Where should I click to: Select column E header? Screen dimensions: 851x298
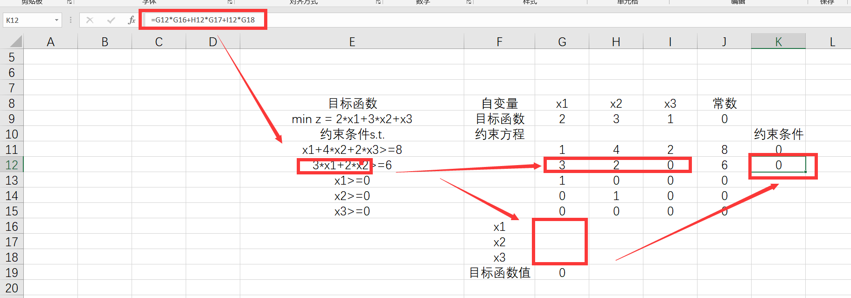click(352, 42)
